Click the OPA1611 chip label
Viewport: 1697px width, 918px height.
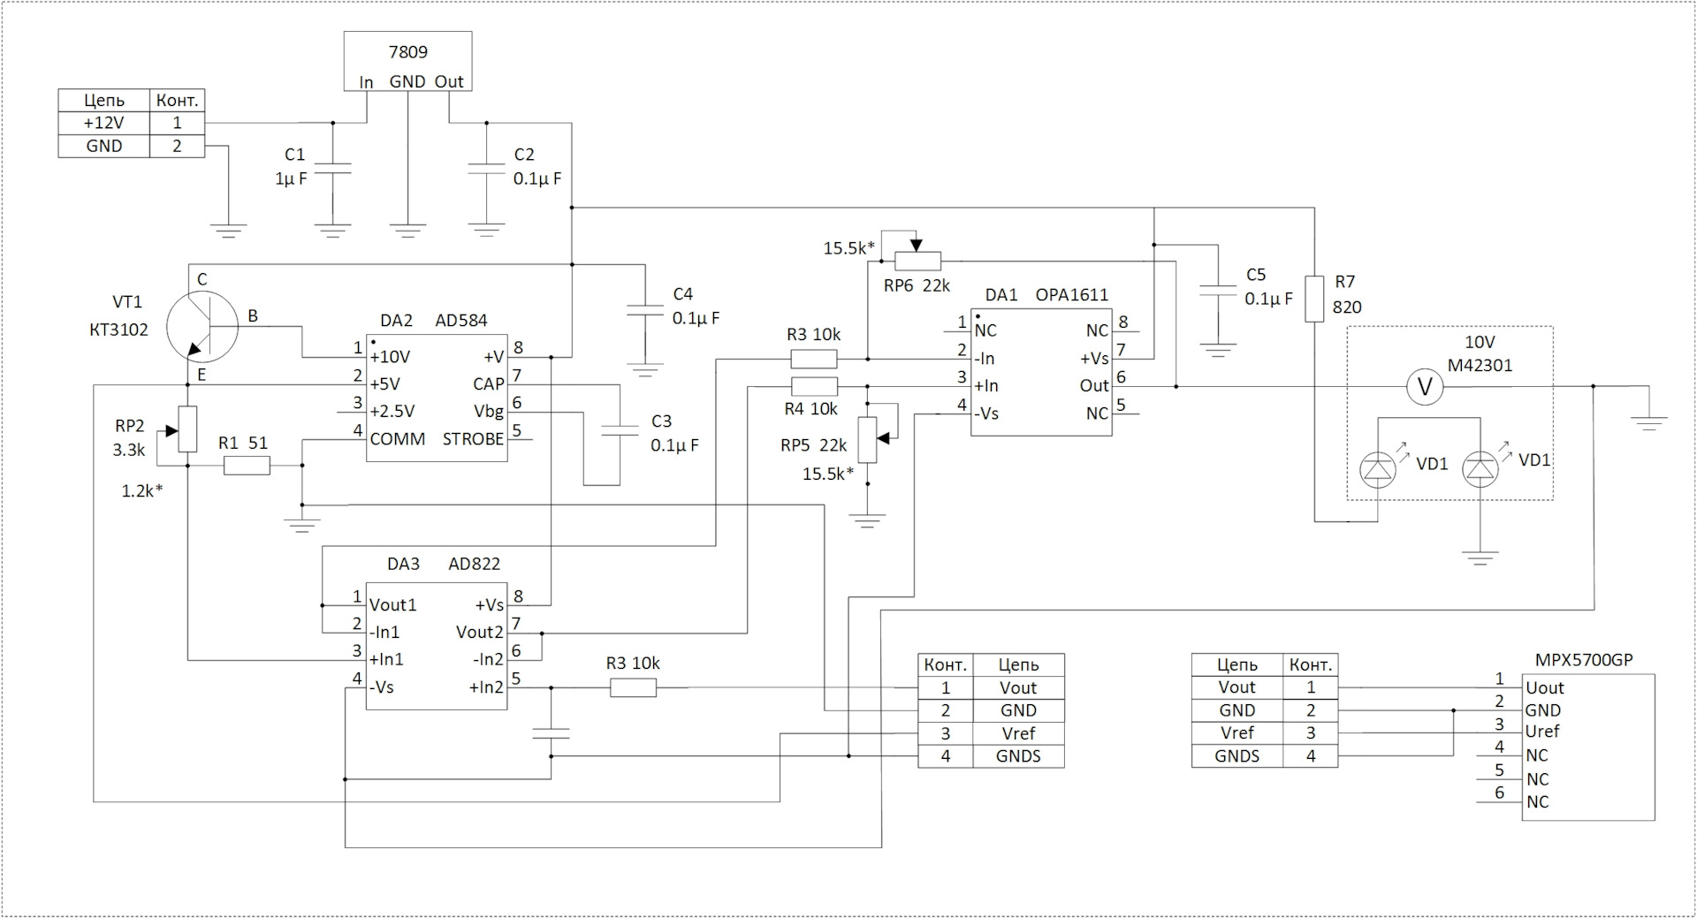coord(1072,295)
